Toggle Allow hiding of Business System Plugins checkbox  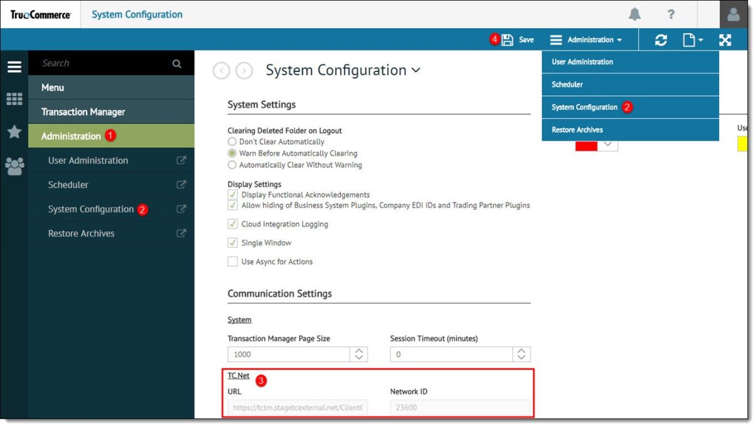233,205
